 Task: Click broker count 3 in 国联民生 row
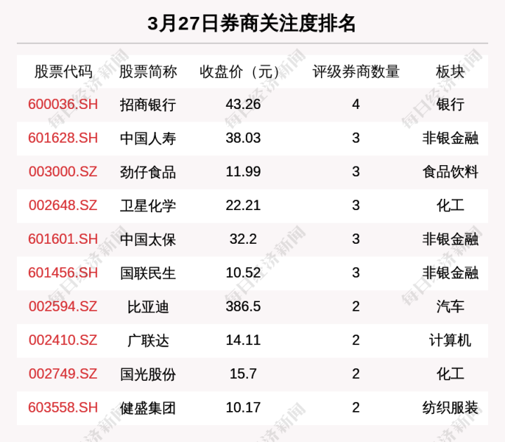356,273
